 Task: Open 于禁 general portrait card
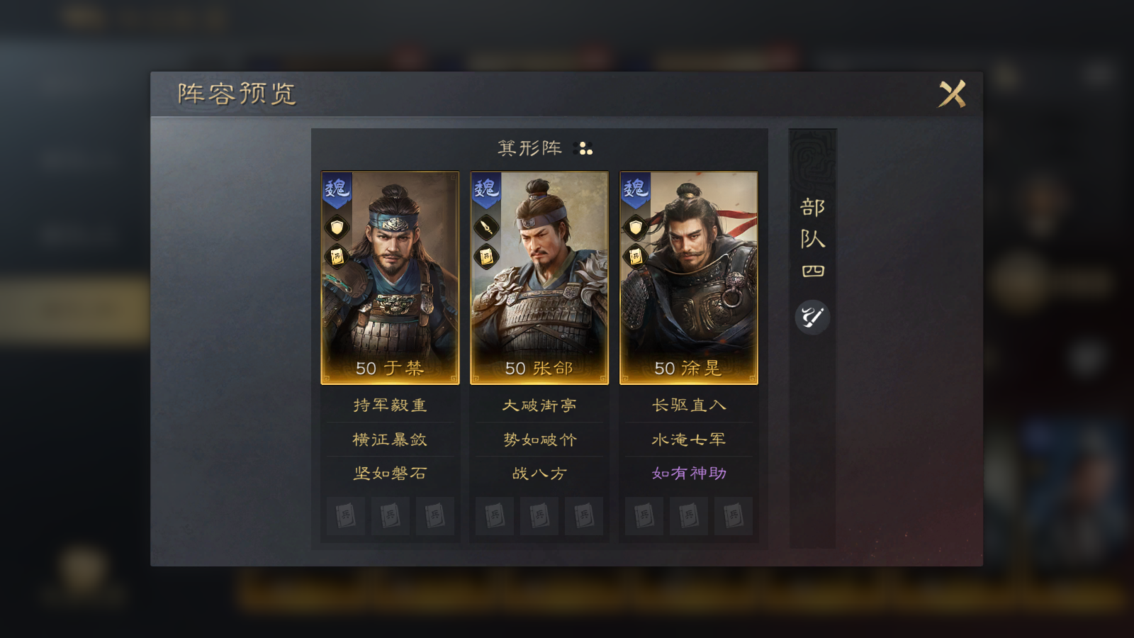pyautogui.click(x=390, y=278)
